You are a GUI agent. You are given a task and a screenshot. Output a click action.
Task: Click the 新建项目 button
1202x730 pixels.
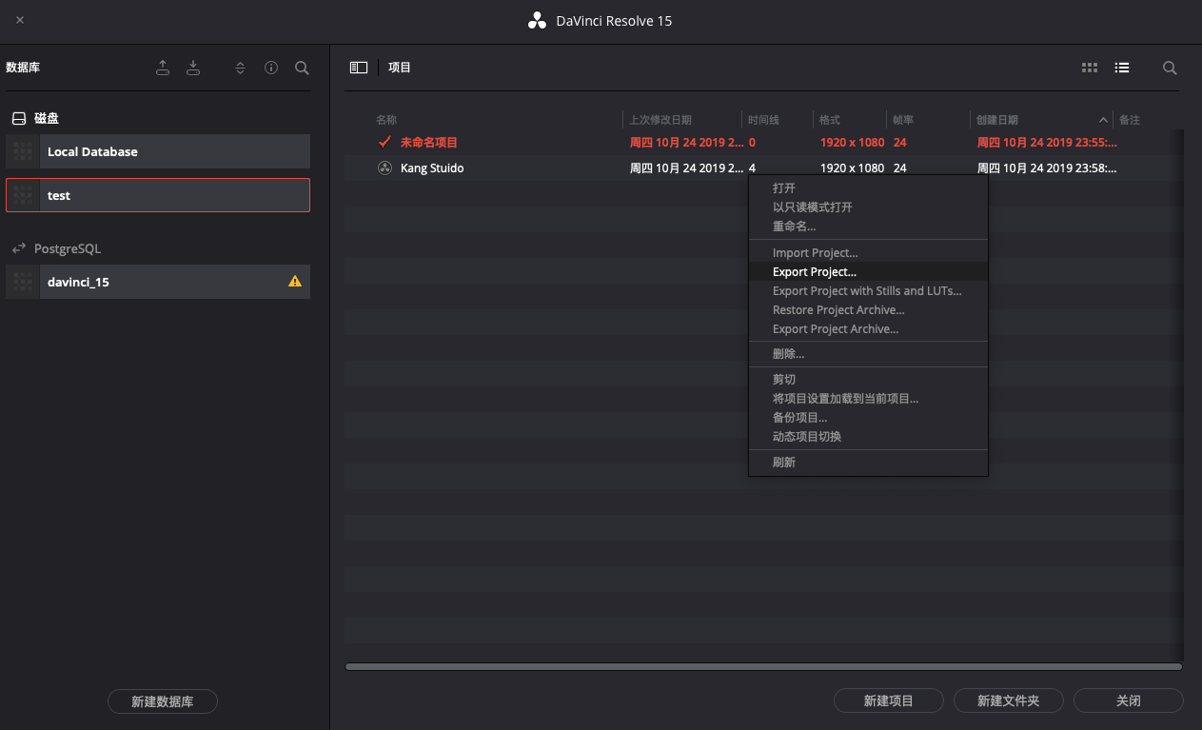[x=889, y=700]
